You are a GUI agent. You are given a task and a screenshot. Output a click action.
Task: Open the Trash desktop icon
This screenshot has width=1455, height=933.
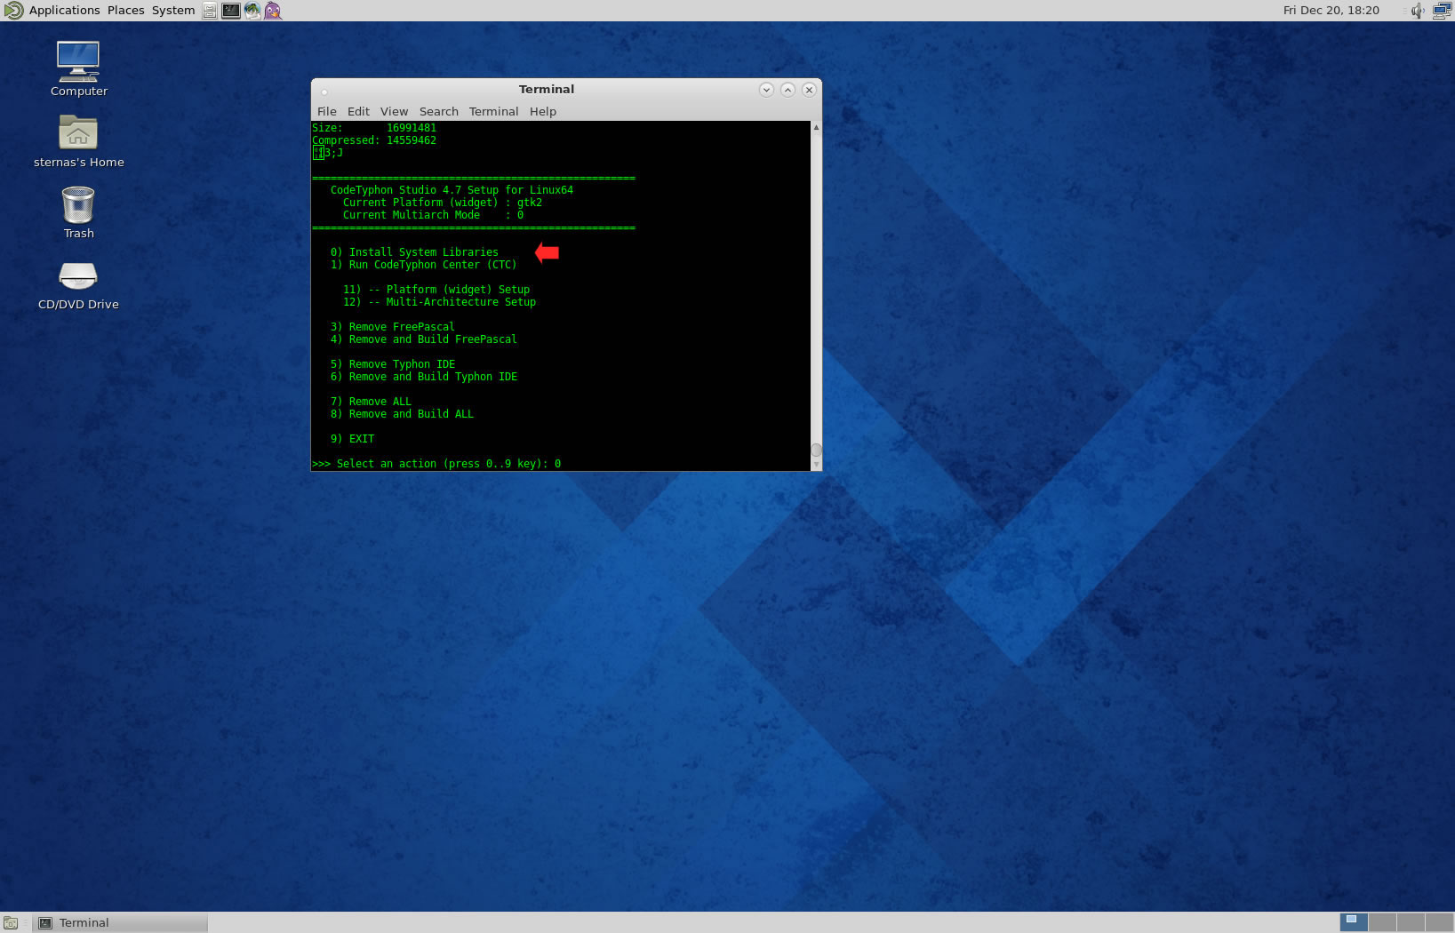pos(78,211)
